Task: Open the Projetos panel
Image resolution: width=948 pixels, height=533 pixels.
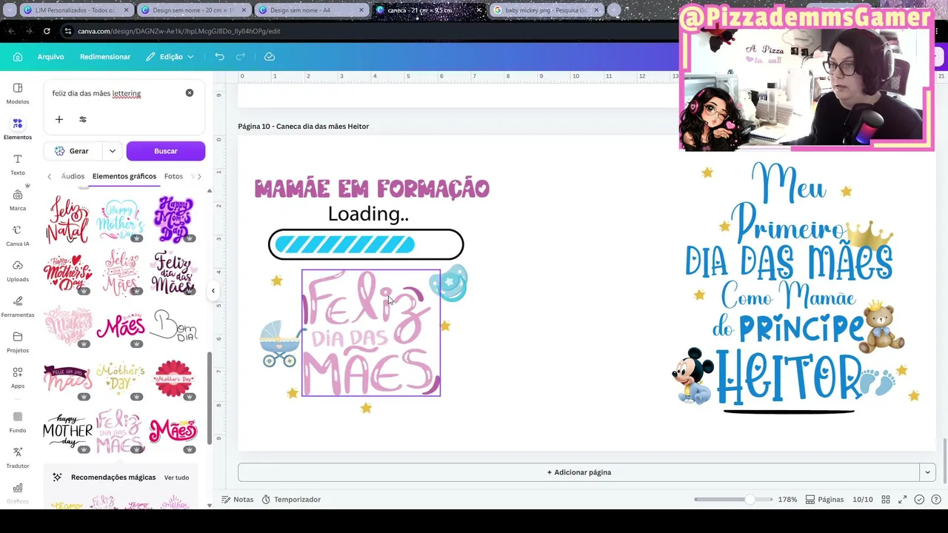Action: click(x=18, y=342)
